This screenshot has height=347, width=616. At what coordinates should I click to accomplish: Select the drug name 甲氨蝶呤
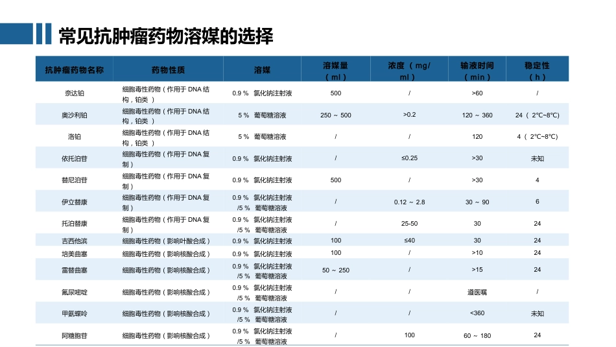coord(75,313)
